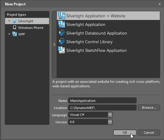Screen dimensions: 164x140
Task: Click the Silverlight Databound Application icon
Action: pos(62,33)
